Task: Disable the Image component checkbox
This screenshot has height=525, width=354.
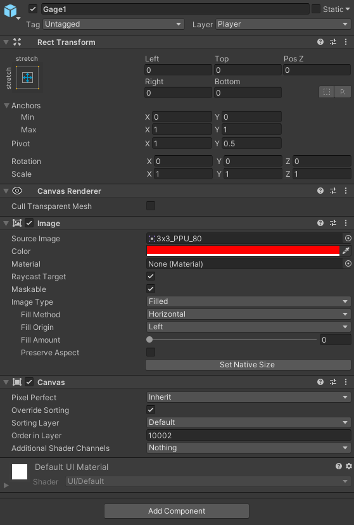Action: point(30,223)
